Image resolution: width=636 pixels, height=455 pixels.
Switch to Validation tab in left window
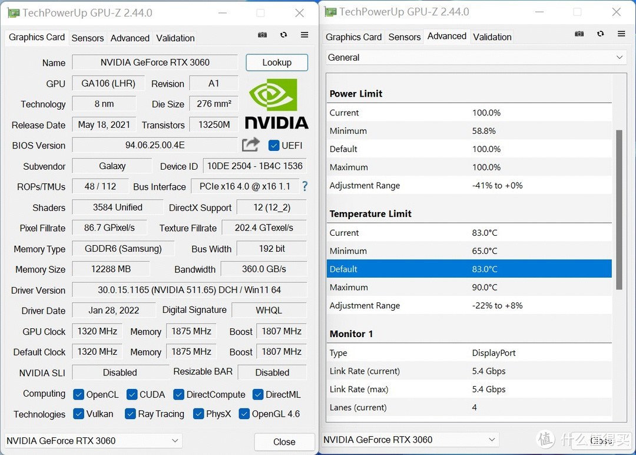[175, 38]
